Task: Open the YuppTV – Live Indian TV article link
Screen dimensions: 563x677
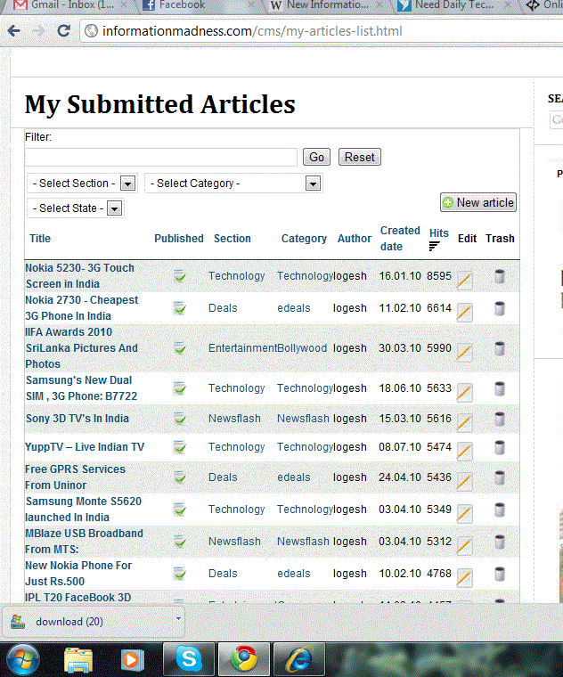Action: pos(85,447)
